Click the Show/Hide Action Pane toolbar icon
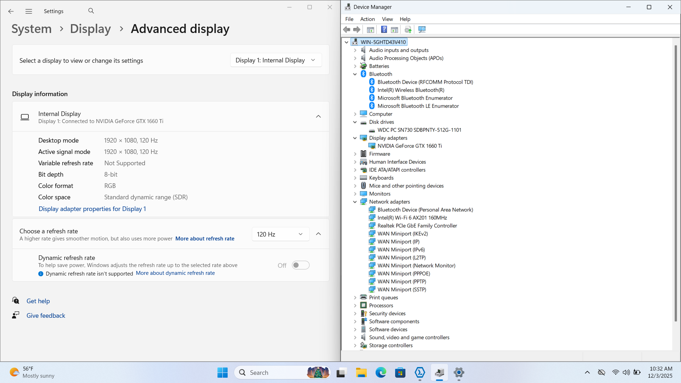 (x=394, y=29)
